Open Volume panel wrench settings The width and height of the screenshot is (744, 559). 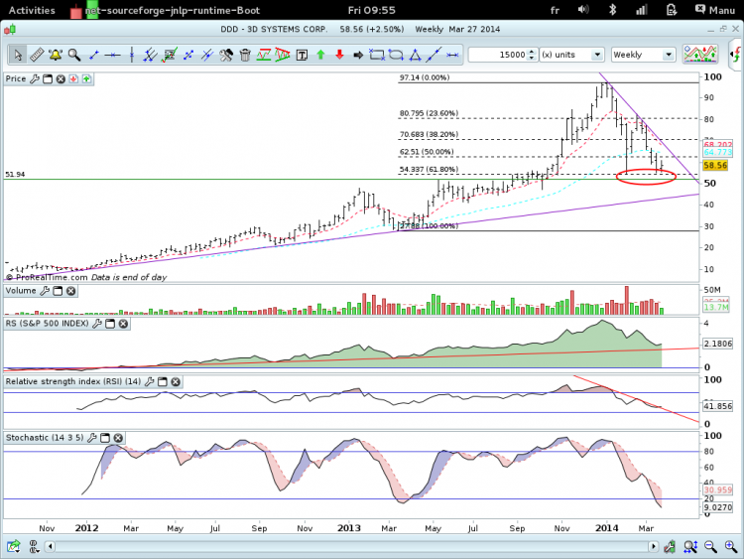click(x=45, y=291)
